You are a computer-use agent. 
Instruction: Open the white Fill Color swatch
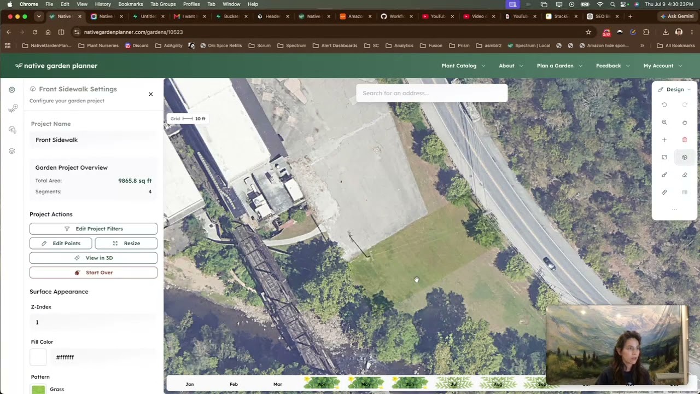point(38,357)
